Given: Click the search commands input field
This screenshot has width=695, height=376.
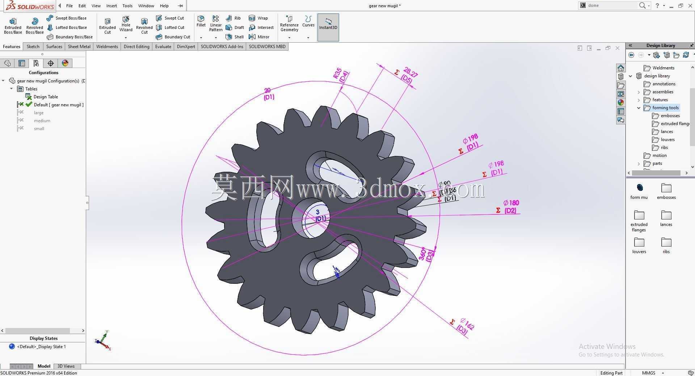Looking at the screenshot, I should click(612, 5).
